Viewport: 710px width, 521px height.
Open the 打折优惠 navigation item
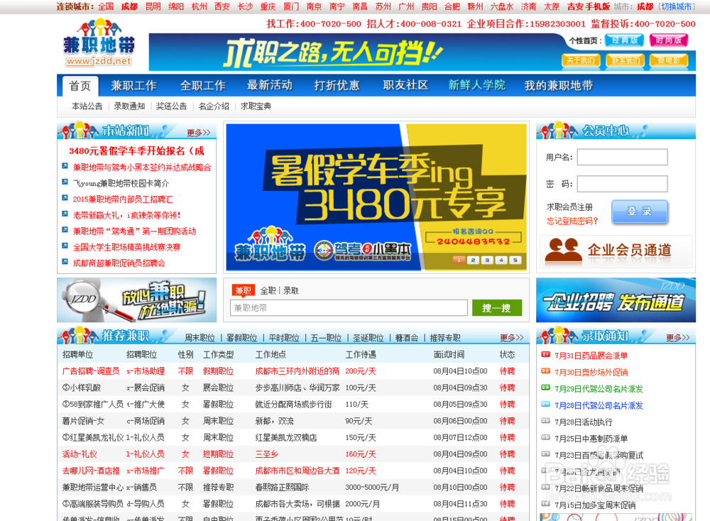click(337, 85)
